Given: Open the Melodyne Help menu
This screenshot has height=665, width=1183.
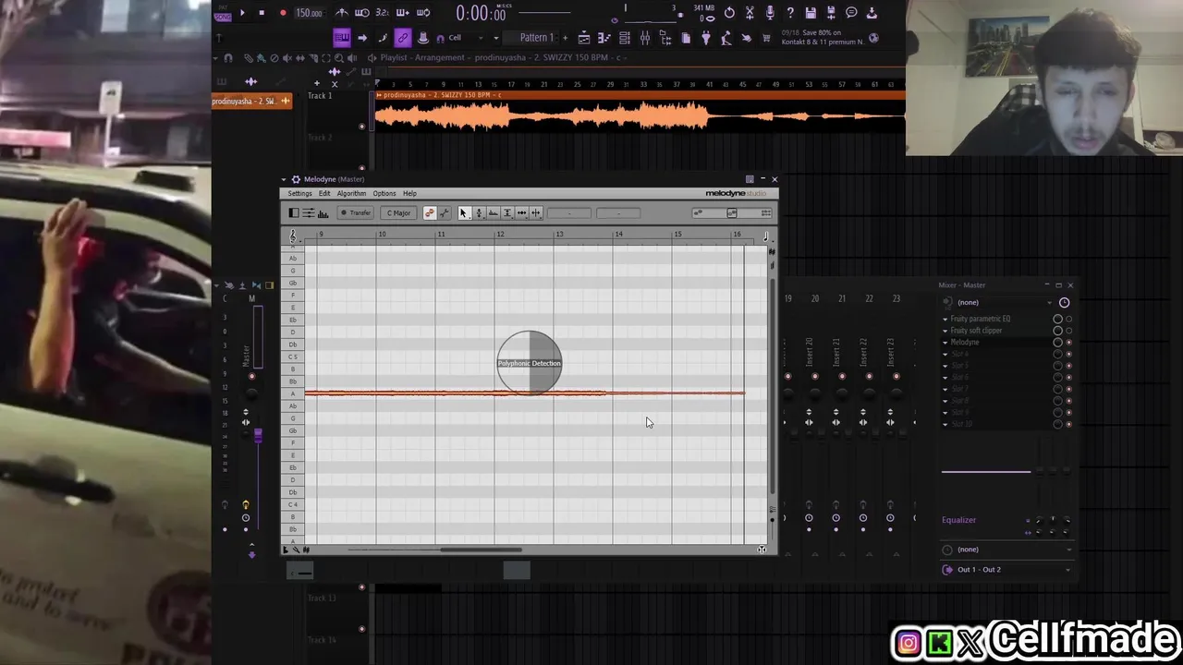Looking at the screenshot, I should click(x=409, y=193).
